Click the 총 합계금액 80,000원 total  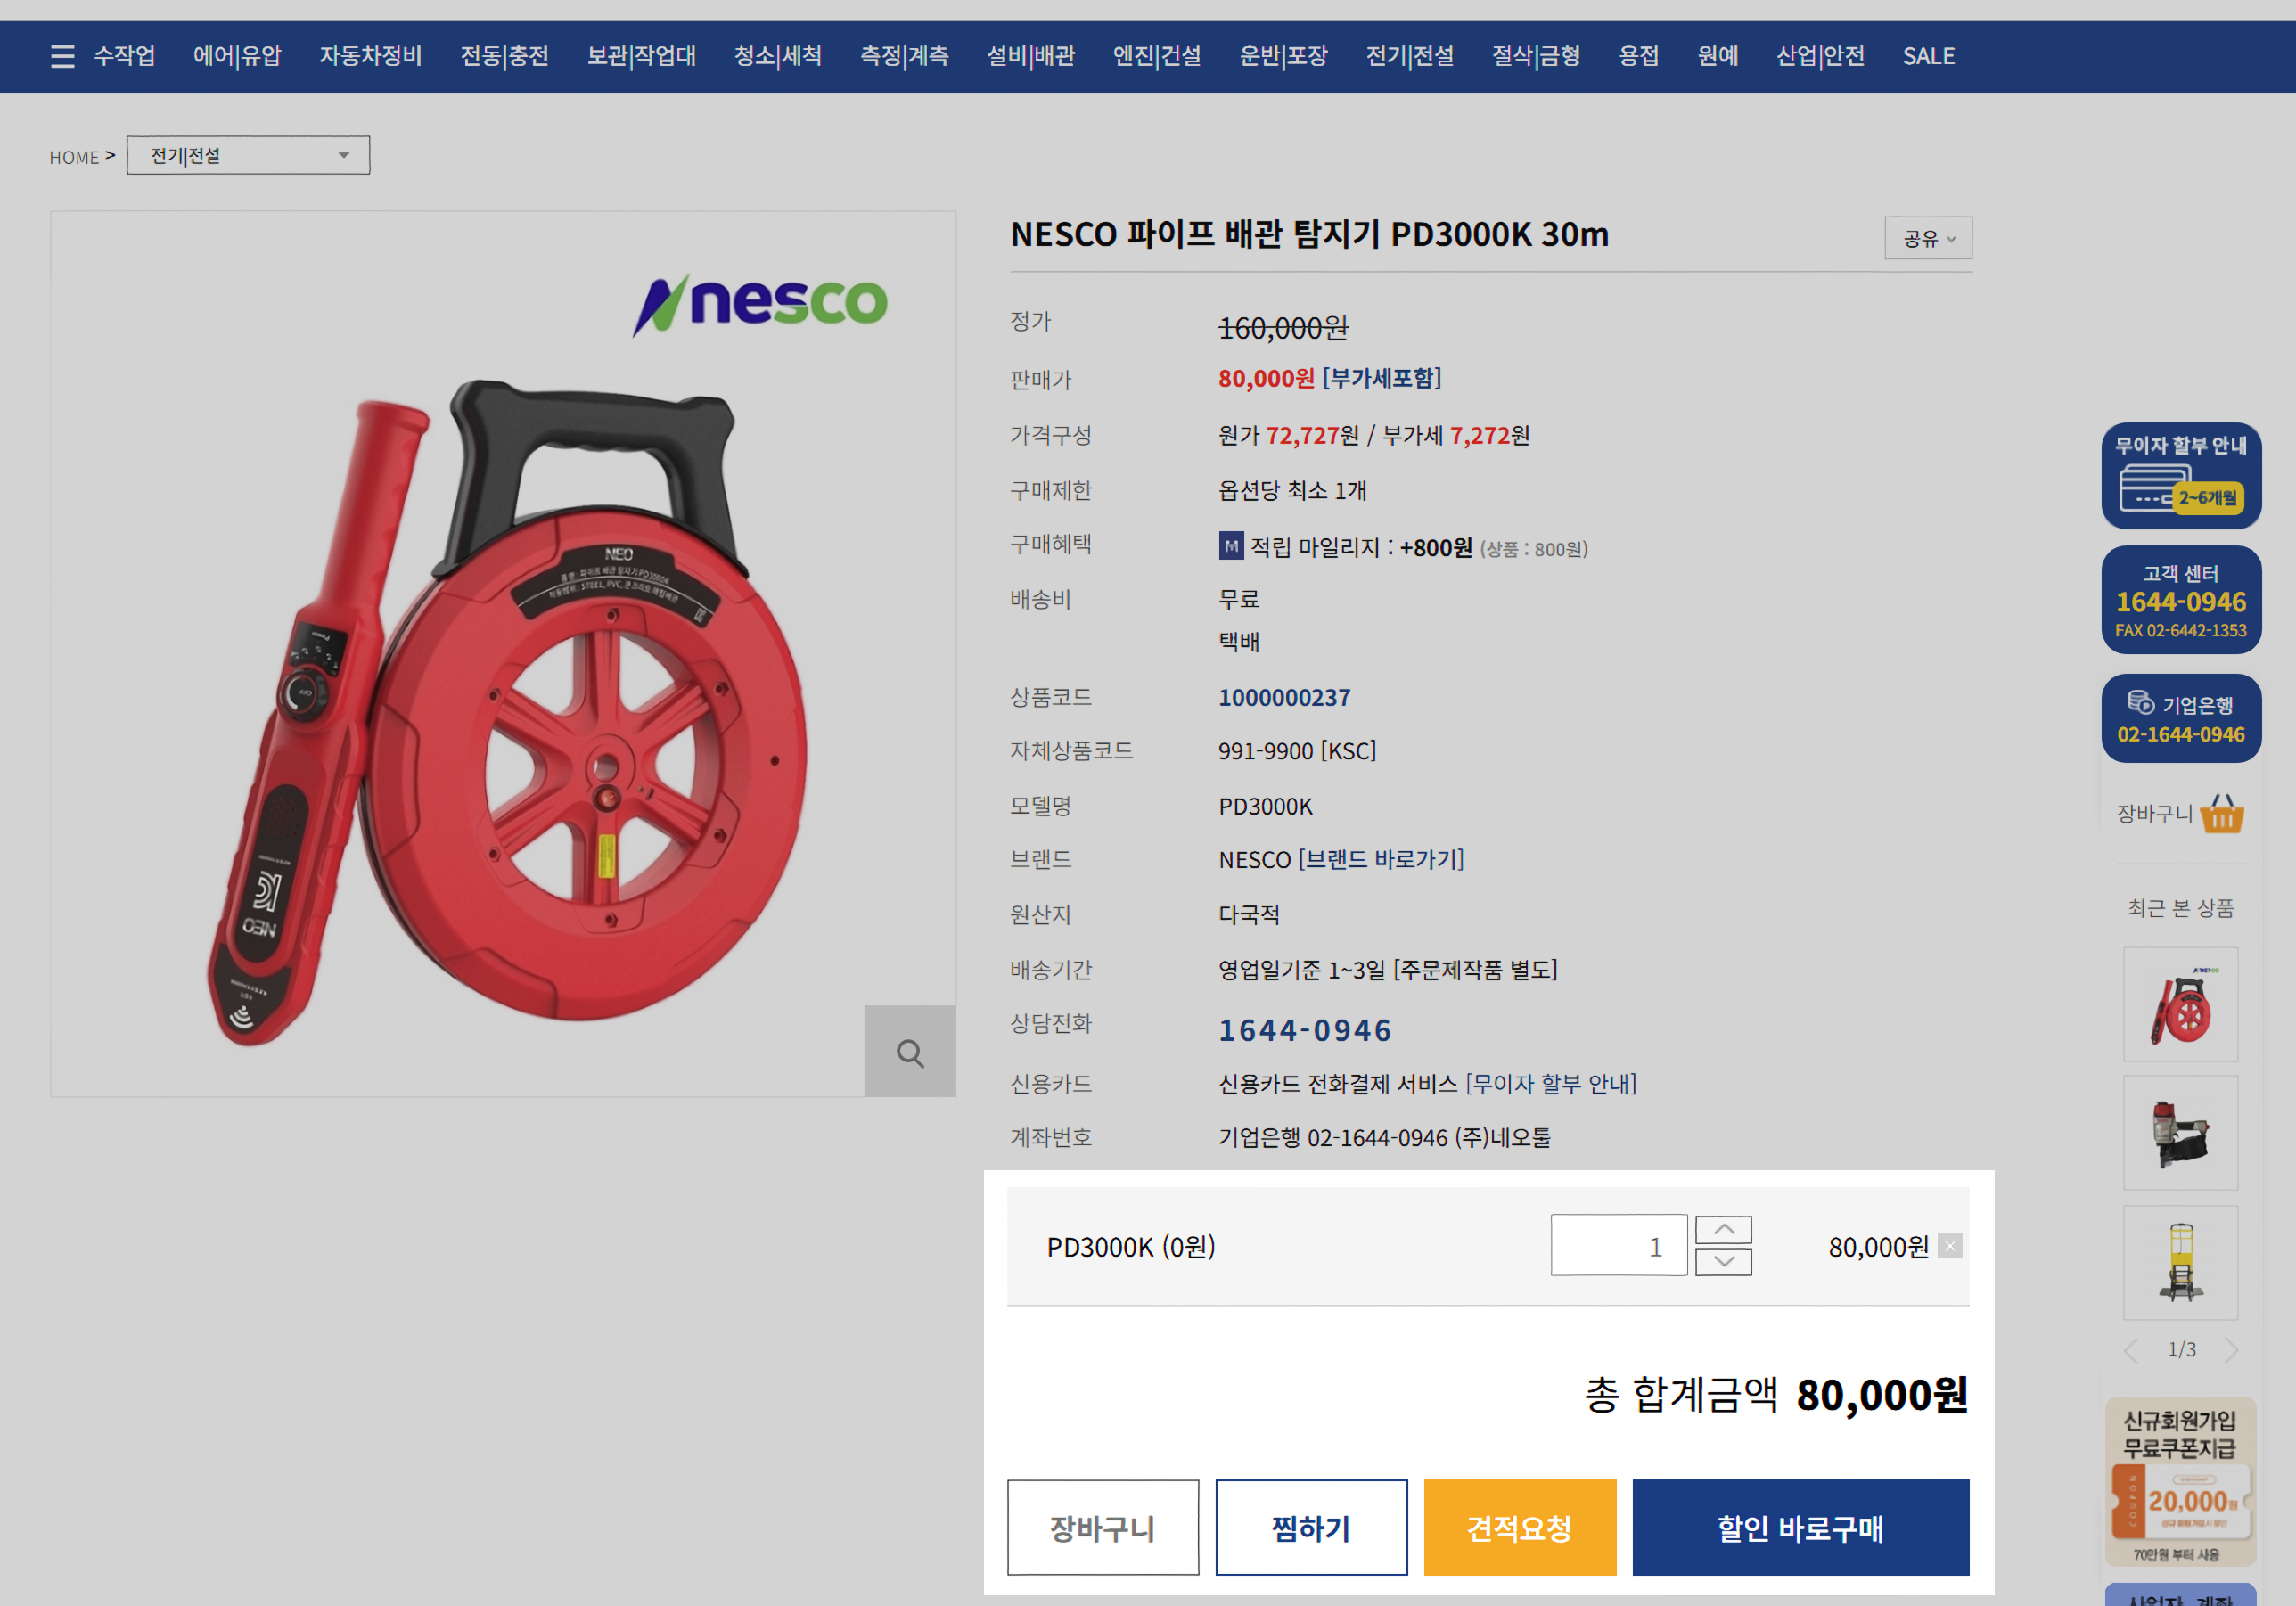coord(1776,1394)
